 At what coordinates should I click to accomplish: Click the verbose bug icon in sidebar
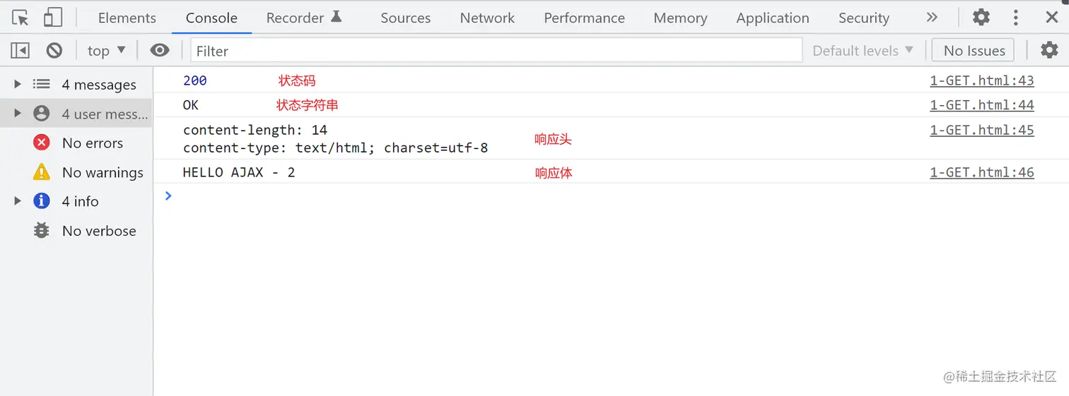click(42, 231)
